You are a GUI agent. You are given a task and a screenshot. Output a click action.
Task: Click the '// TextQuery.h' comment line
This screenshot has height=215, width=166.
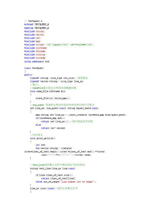pos(33,21)
